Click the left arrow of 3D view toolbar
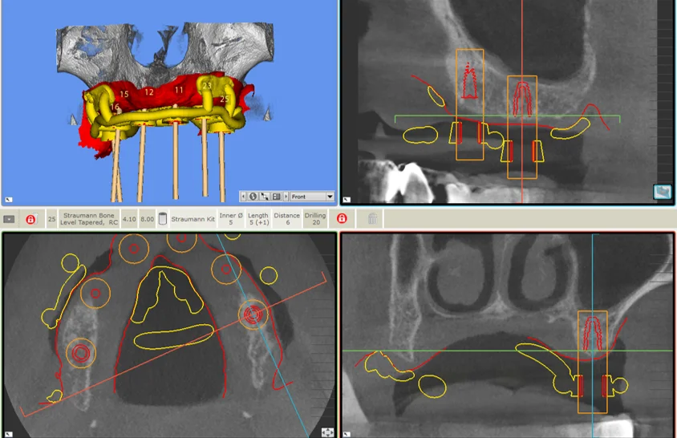Image resolution: width=677 pixels, height=438 pixels. pos(243,197)
